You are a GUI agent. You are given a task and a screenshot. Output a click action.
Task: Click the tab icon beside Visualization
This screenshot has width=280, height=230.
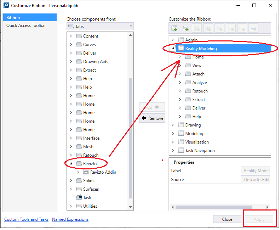tap(181, 142)
